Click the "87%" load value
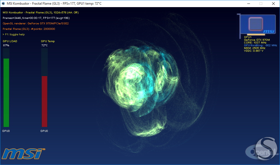Viewport: 280px width, 165px height. pos(6,45)
